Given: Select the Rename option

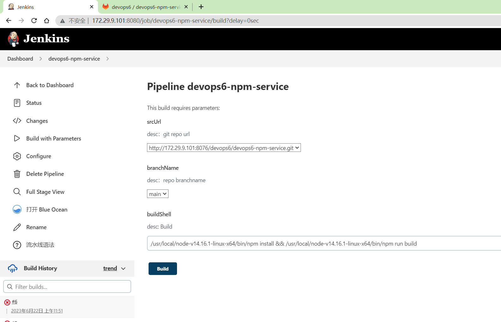Looking at the screenshot, I should coord(36,227).
